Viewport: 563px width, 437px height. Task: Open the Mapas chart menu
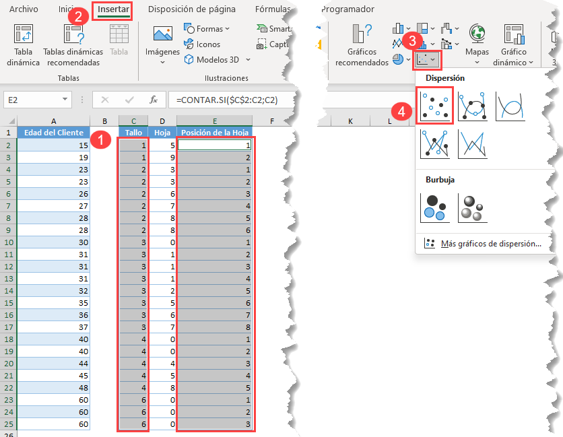[x=477, y=44]
